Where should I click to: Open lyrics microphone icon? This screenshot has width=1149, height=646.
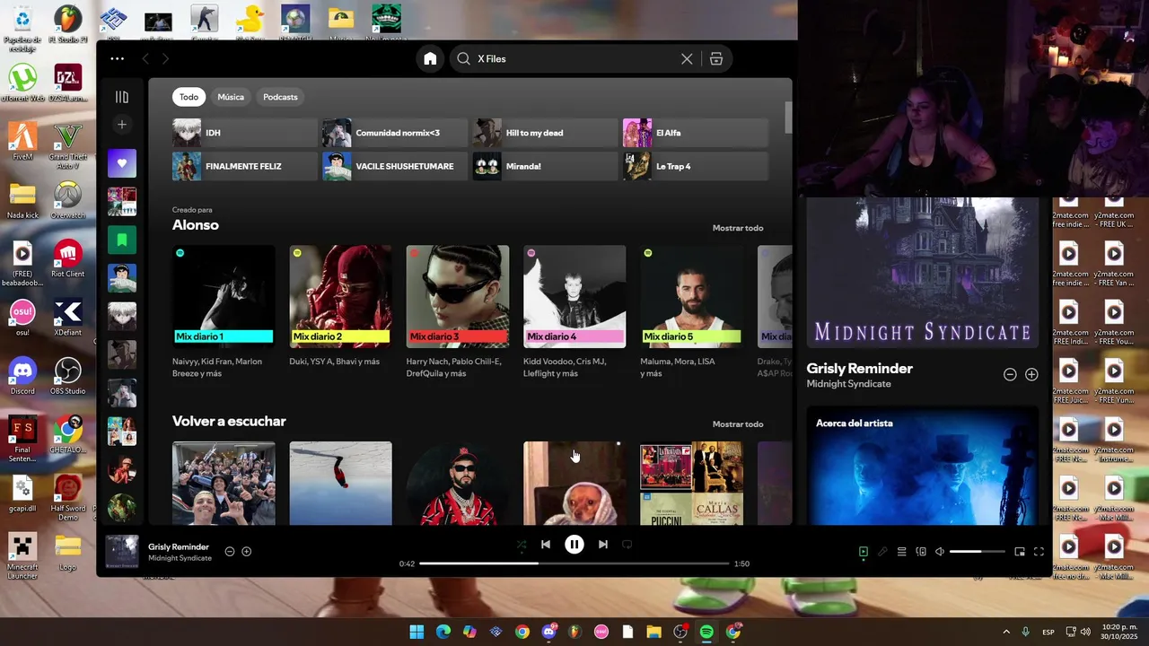click(x=882, y=552)
